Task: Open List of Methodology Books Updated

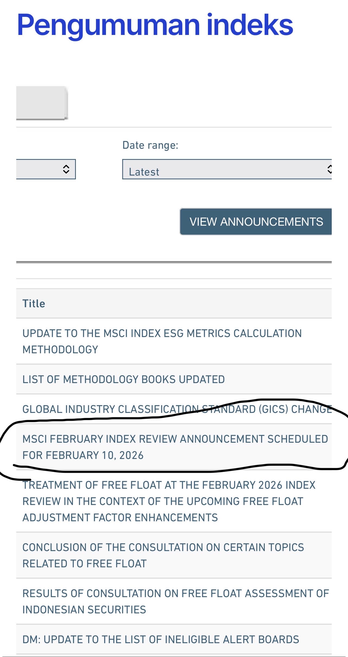Action: coord(124,379)
